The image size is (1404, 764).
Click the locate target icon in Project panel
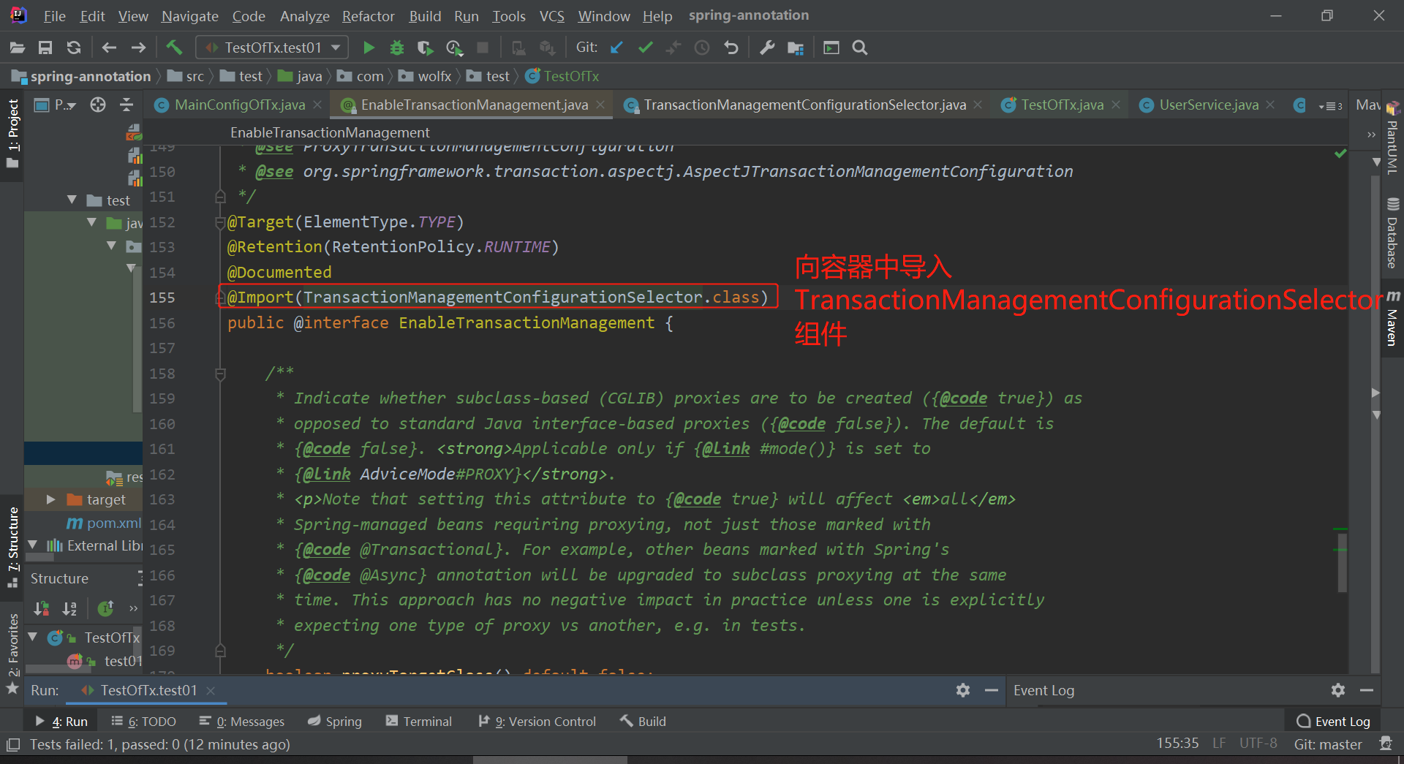coord(98,105)
